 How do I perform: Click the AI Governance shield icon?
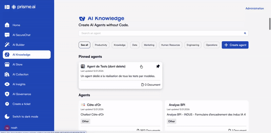pos(7,94)
